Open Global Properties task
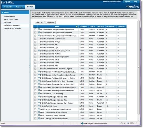 point(9,17)
